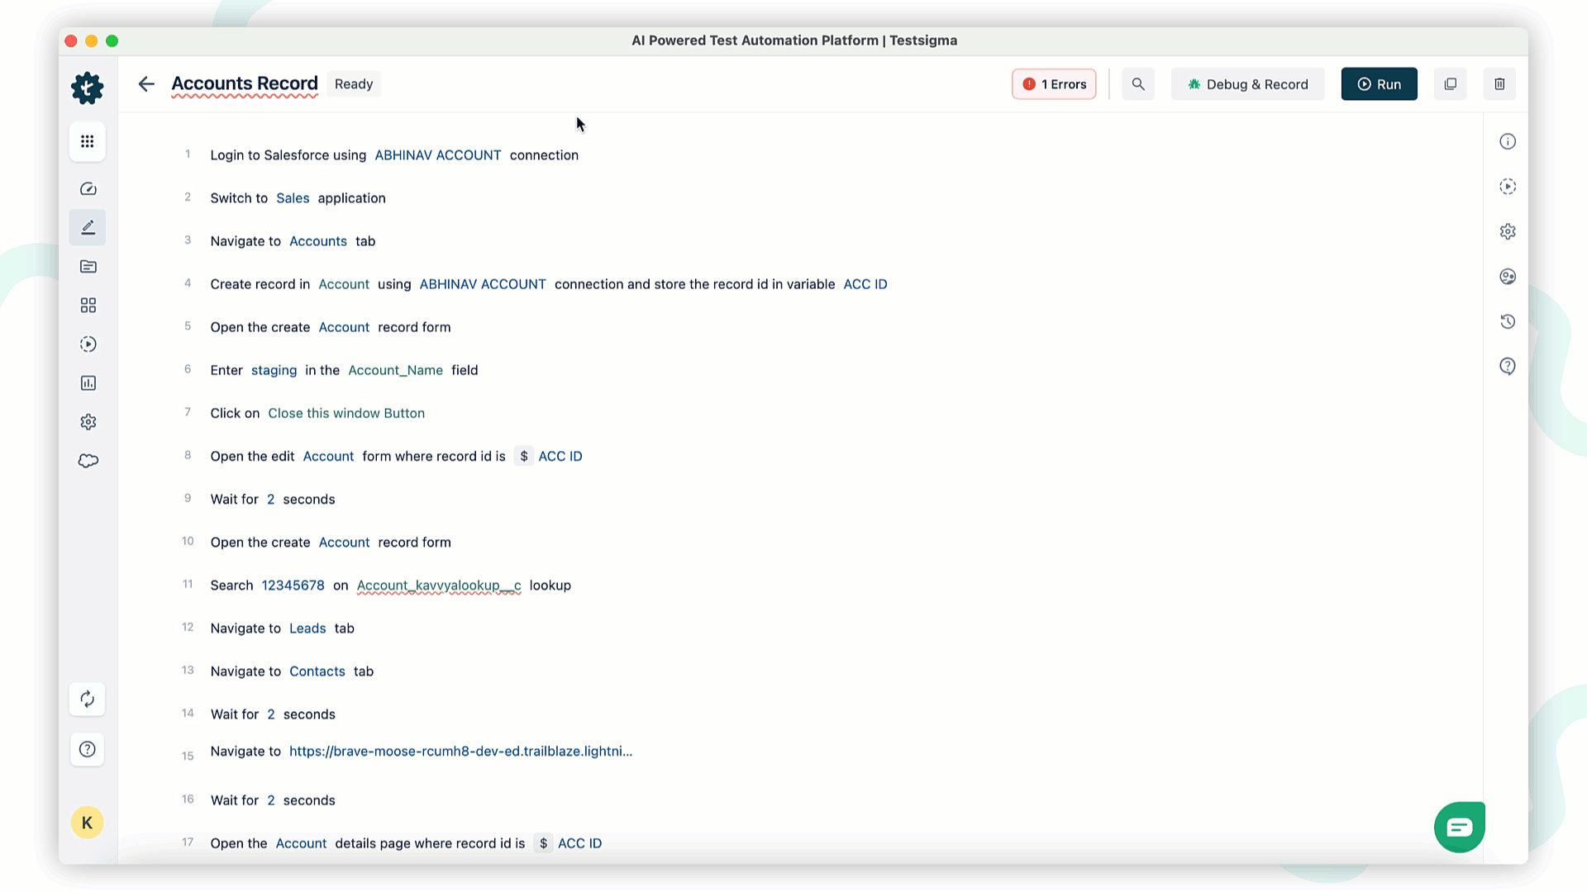1587x892 pixels.
Task: Click the Ready status badge
Action: pyautogui.click(x=354, y=84)
